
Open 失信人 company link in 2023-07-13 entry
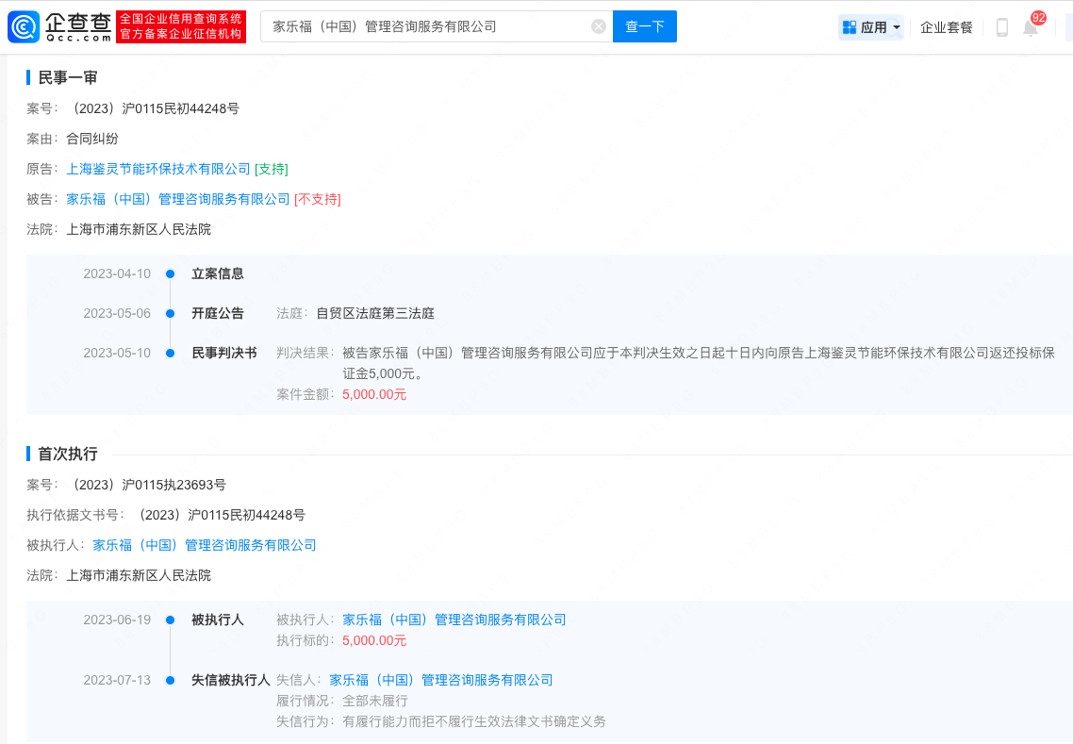(441, 680)
